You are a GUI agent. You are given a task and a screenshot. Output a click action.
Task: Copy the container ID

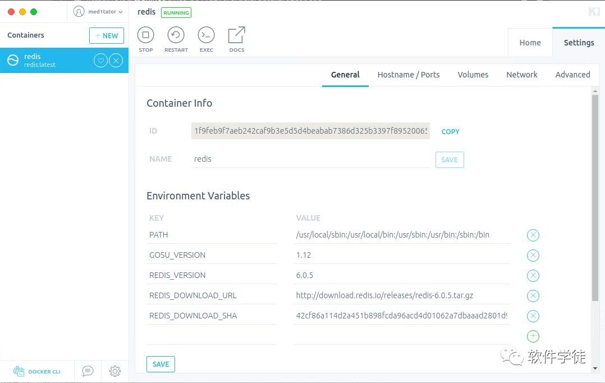450,131
